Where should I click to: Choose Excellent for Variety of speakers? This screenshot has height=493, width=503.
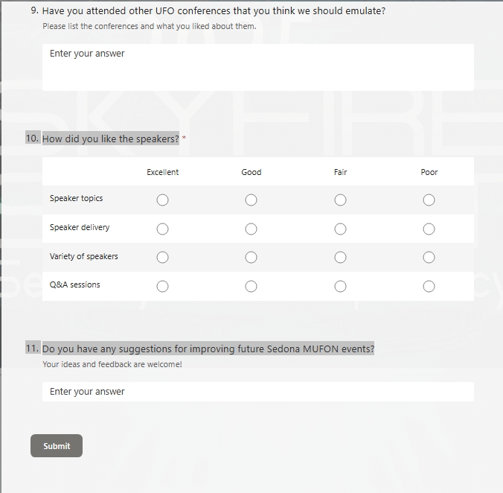[x=162, y=257]
